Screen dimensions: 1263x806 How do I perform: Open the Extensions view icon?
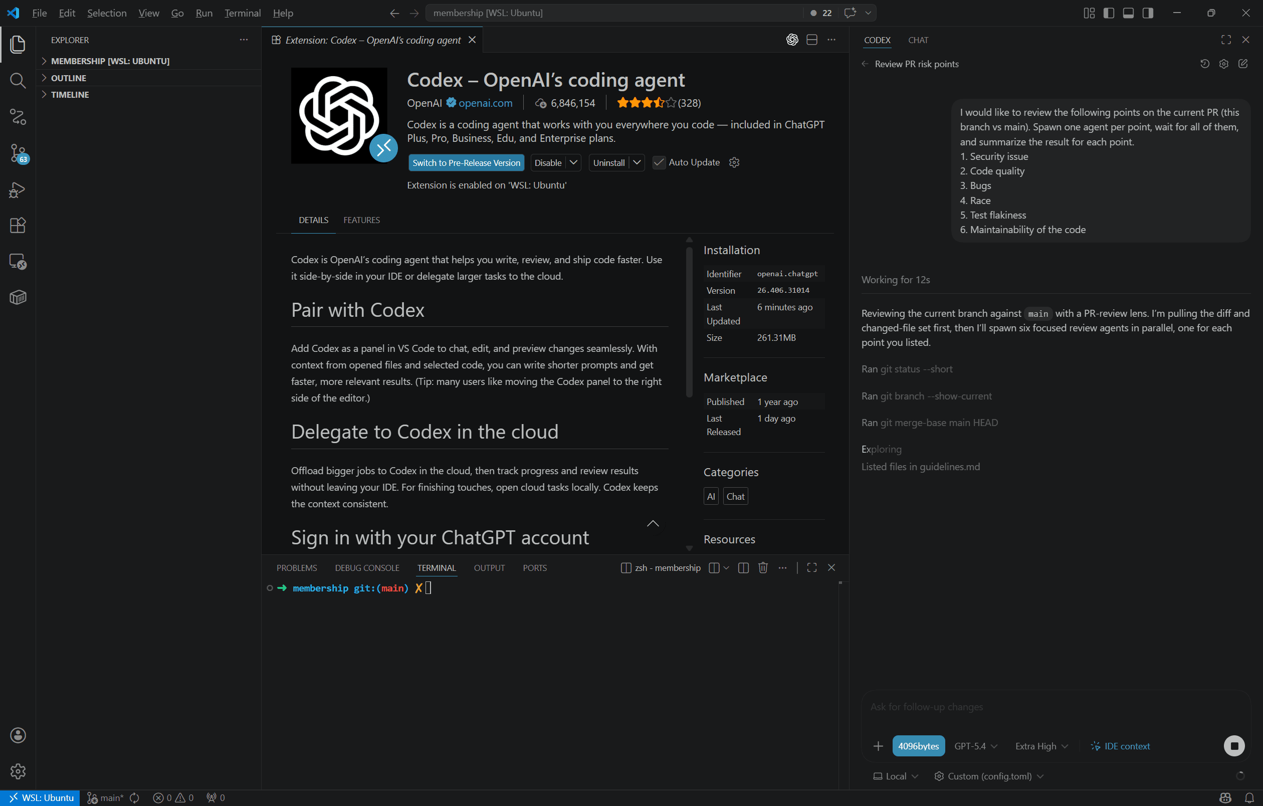(18, 225)
